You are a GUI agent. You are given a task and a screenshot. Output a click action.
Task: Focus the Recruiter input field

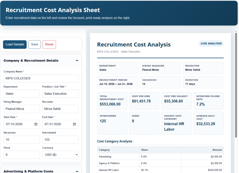[x=60, y=109]
